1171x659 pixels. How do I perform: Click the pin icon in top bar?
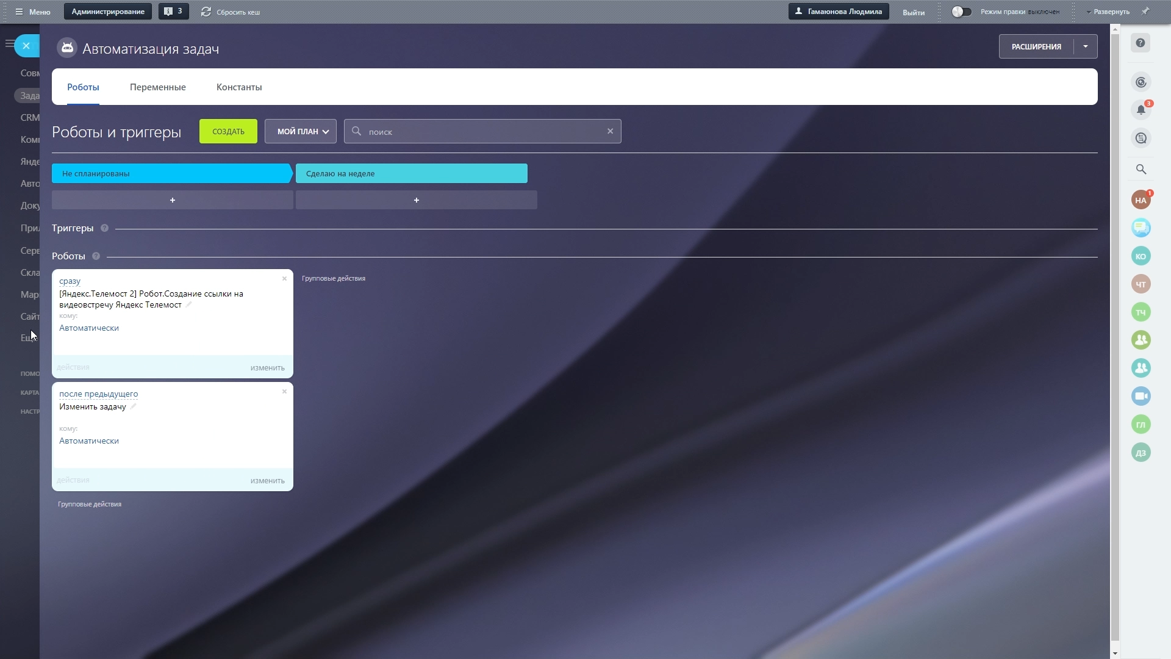tap(1145, 11)
